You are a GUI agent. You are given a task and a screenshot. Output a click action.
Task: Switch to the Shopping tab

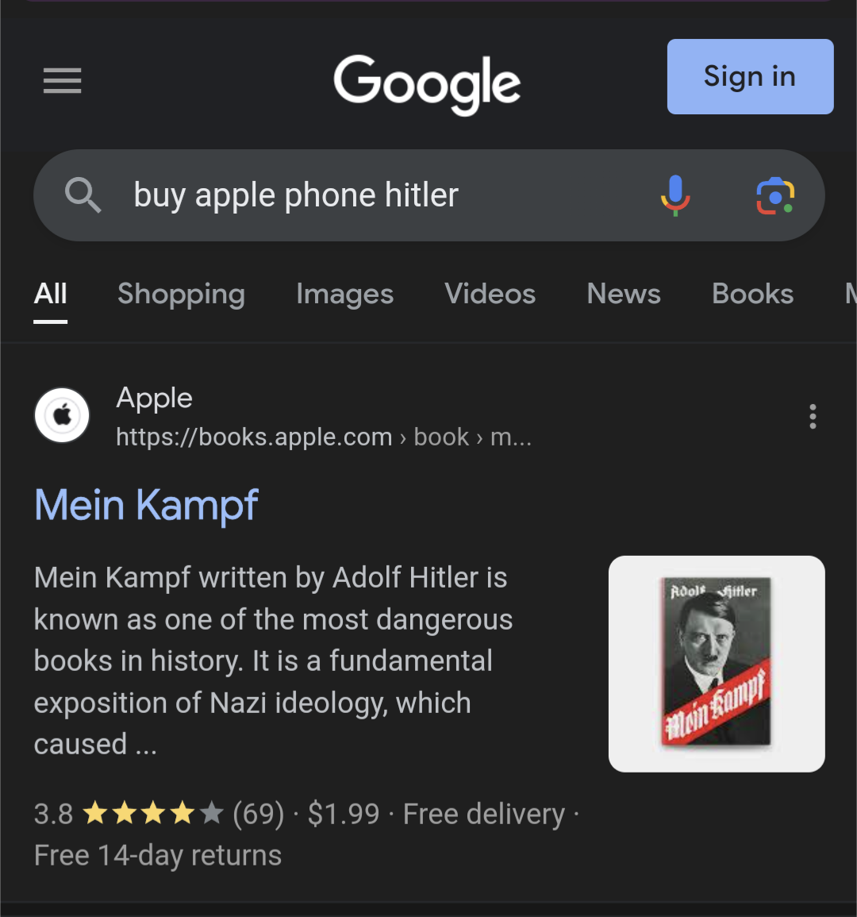coord(181,295)
